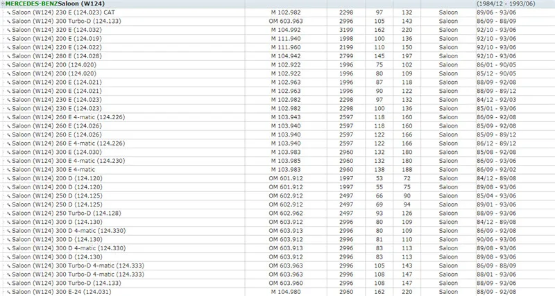Click engine code cell OM 603.960
Image resolution: width=555 pixels, height=296 pixels.
286,284
